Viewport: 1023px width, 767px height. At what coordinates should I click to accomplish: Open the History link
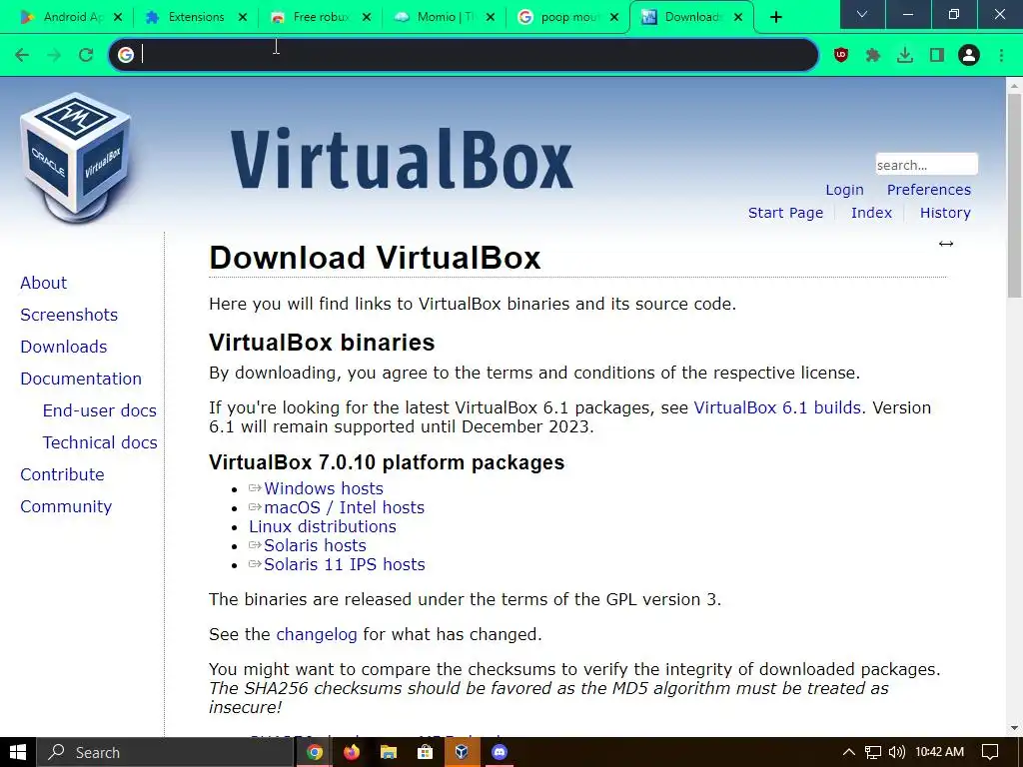pos(945,213)
